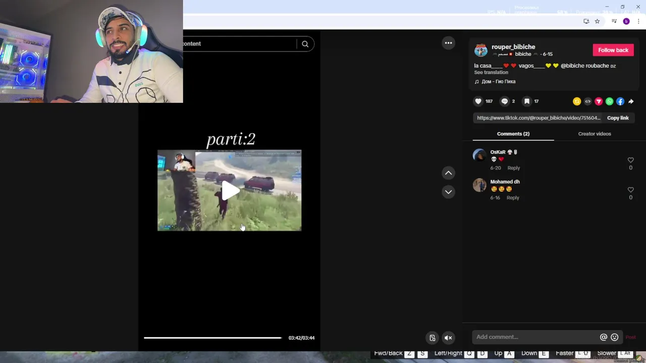Go to previous video with up chevron

[448, 173]
